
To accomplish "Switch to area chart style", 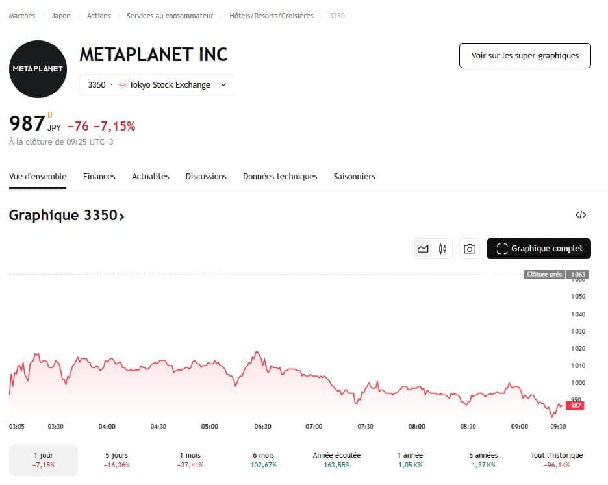I will coord(424,249).
